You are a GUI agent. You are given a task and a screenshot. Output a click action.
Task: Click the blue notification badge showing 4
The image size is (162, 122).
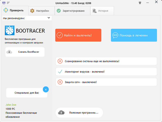[x=46, y=89]
